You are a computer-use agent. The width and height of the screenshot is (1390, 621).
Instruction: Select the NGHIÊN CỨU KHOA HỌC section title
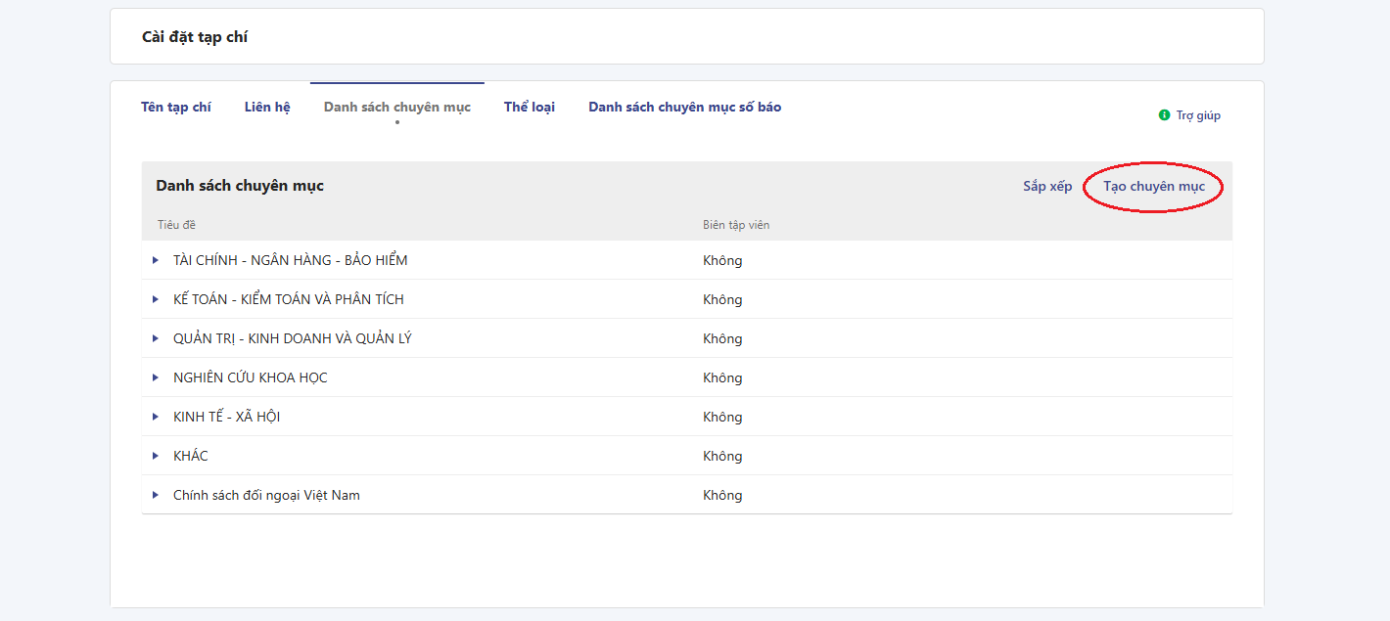point(250,377)
